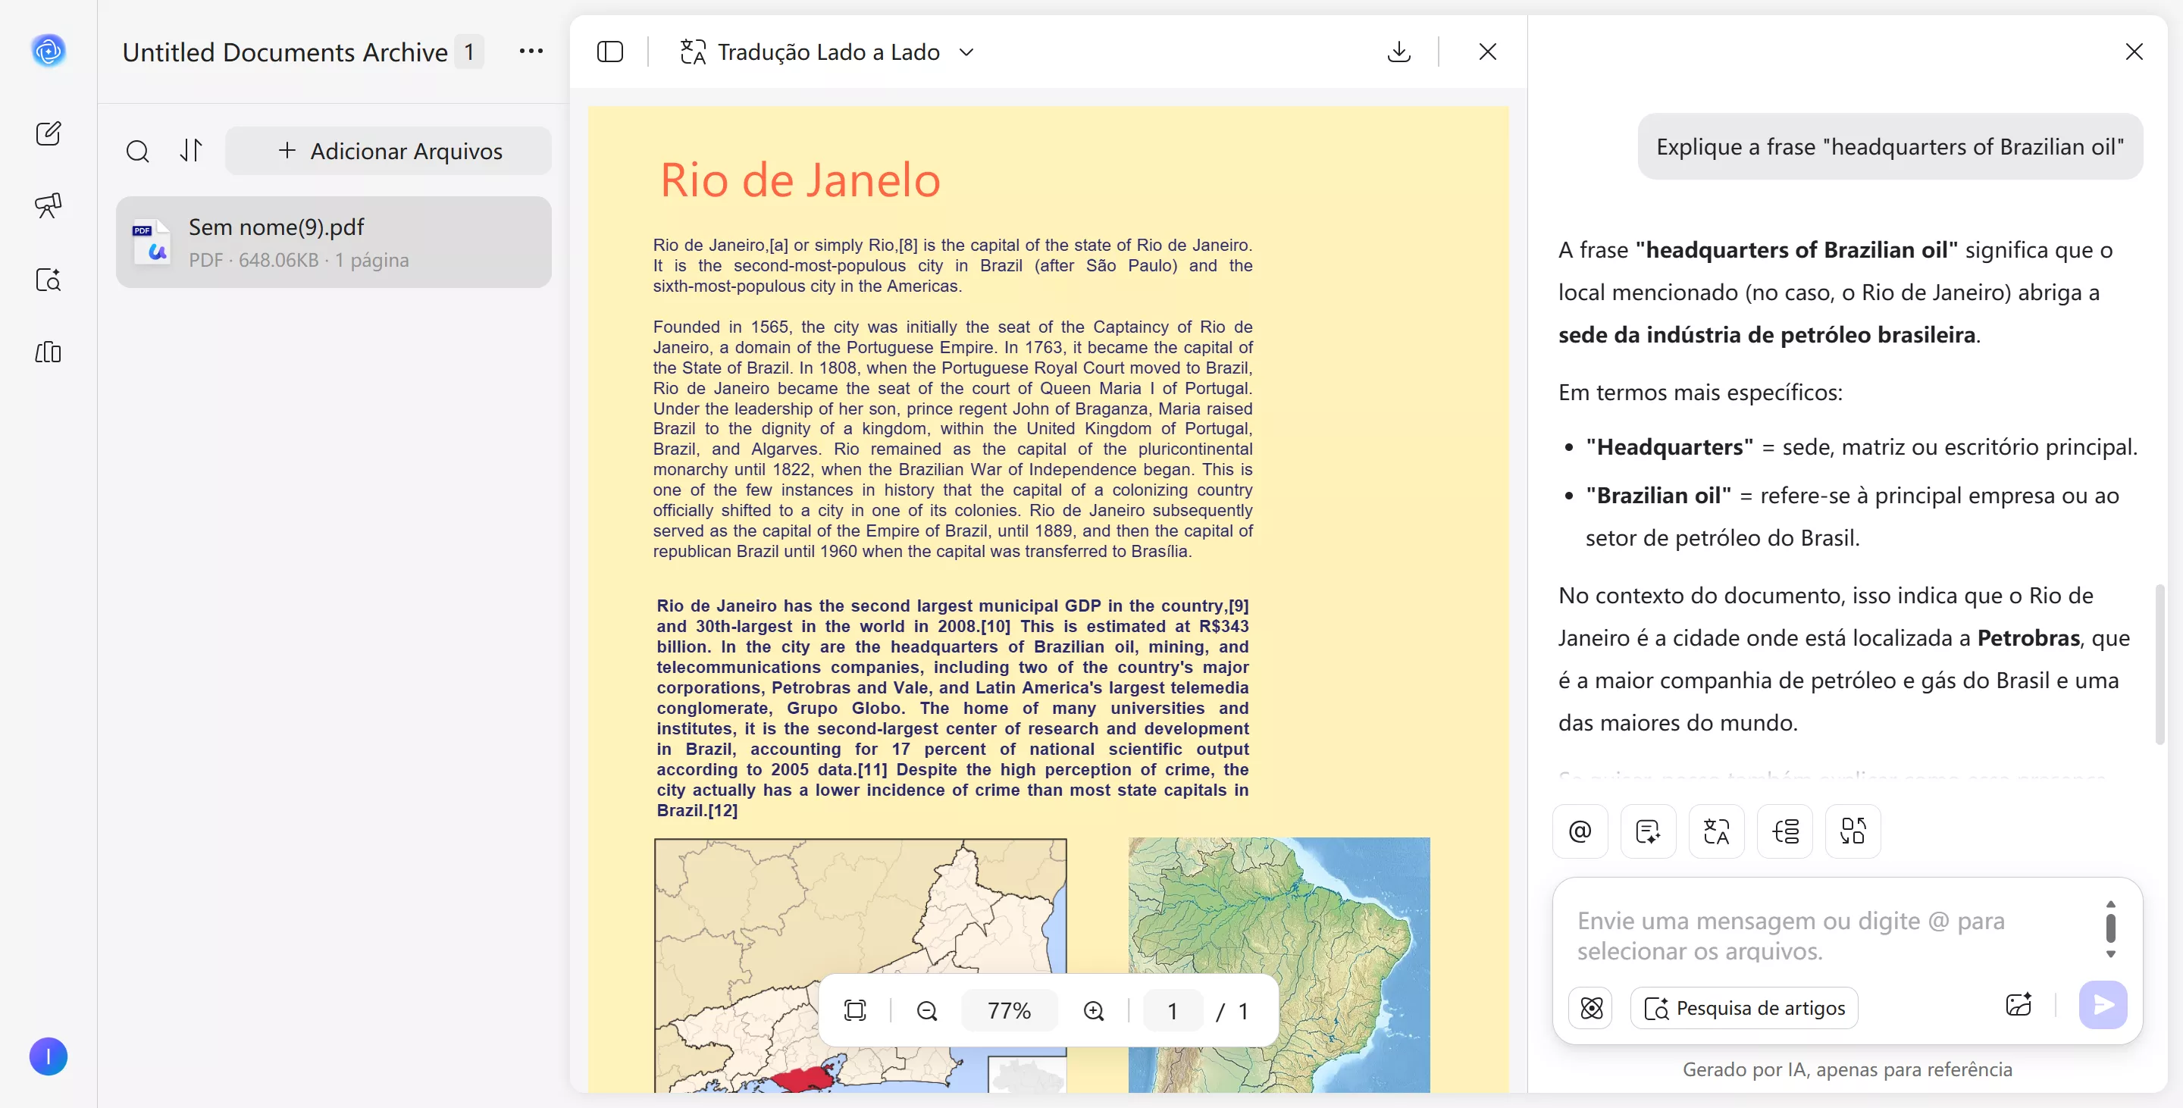Click the page number field showing 1
The width and height of the screenshot is (2183, 1108).
pyautogui.click(x=1171, y=1009)
